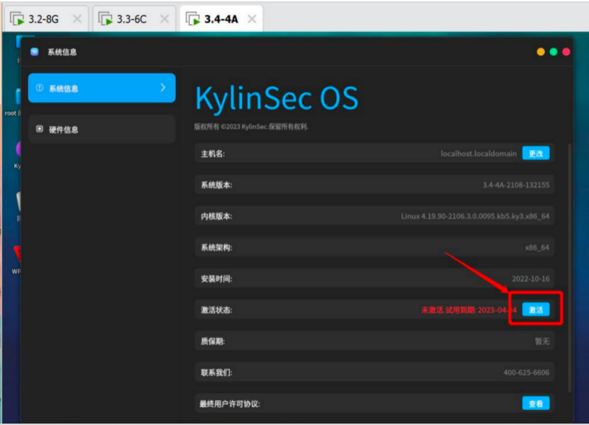589x425 pixels.
Task: Click the 系统版本 label
Action: (x=216, y=185)
